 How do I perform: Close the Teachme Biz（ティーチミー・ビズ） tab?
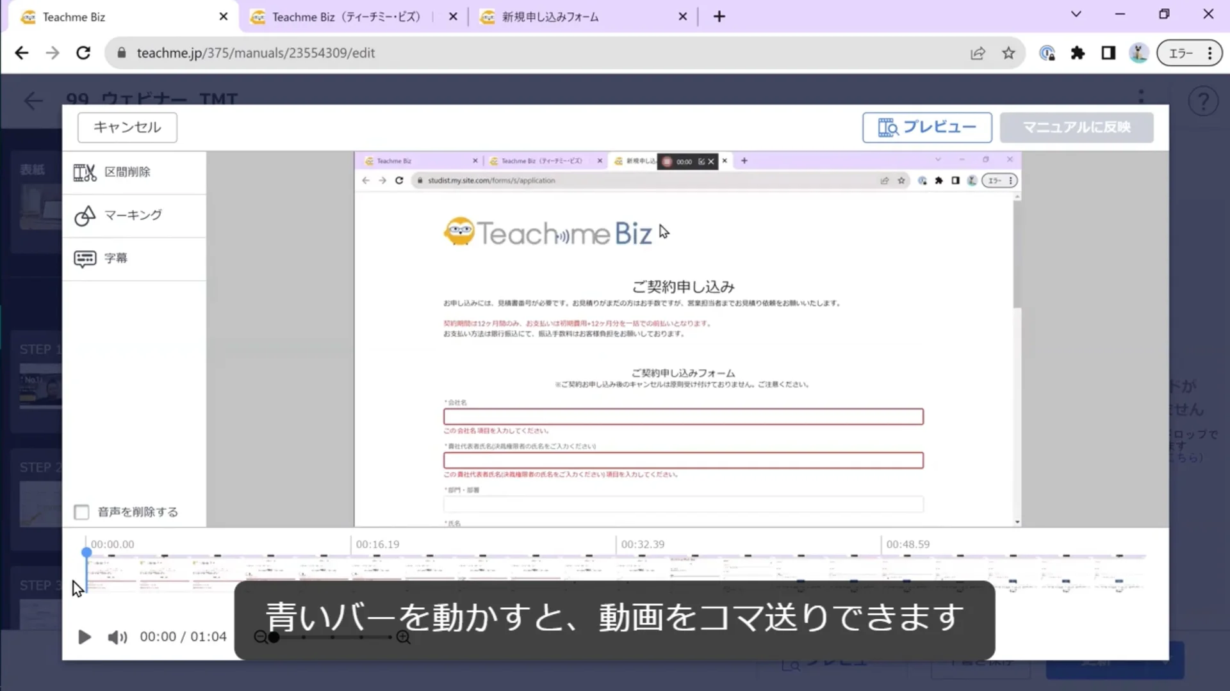454,17
